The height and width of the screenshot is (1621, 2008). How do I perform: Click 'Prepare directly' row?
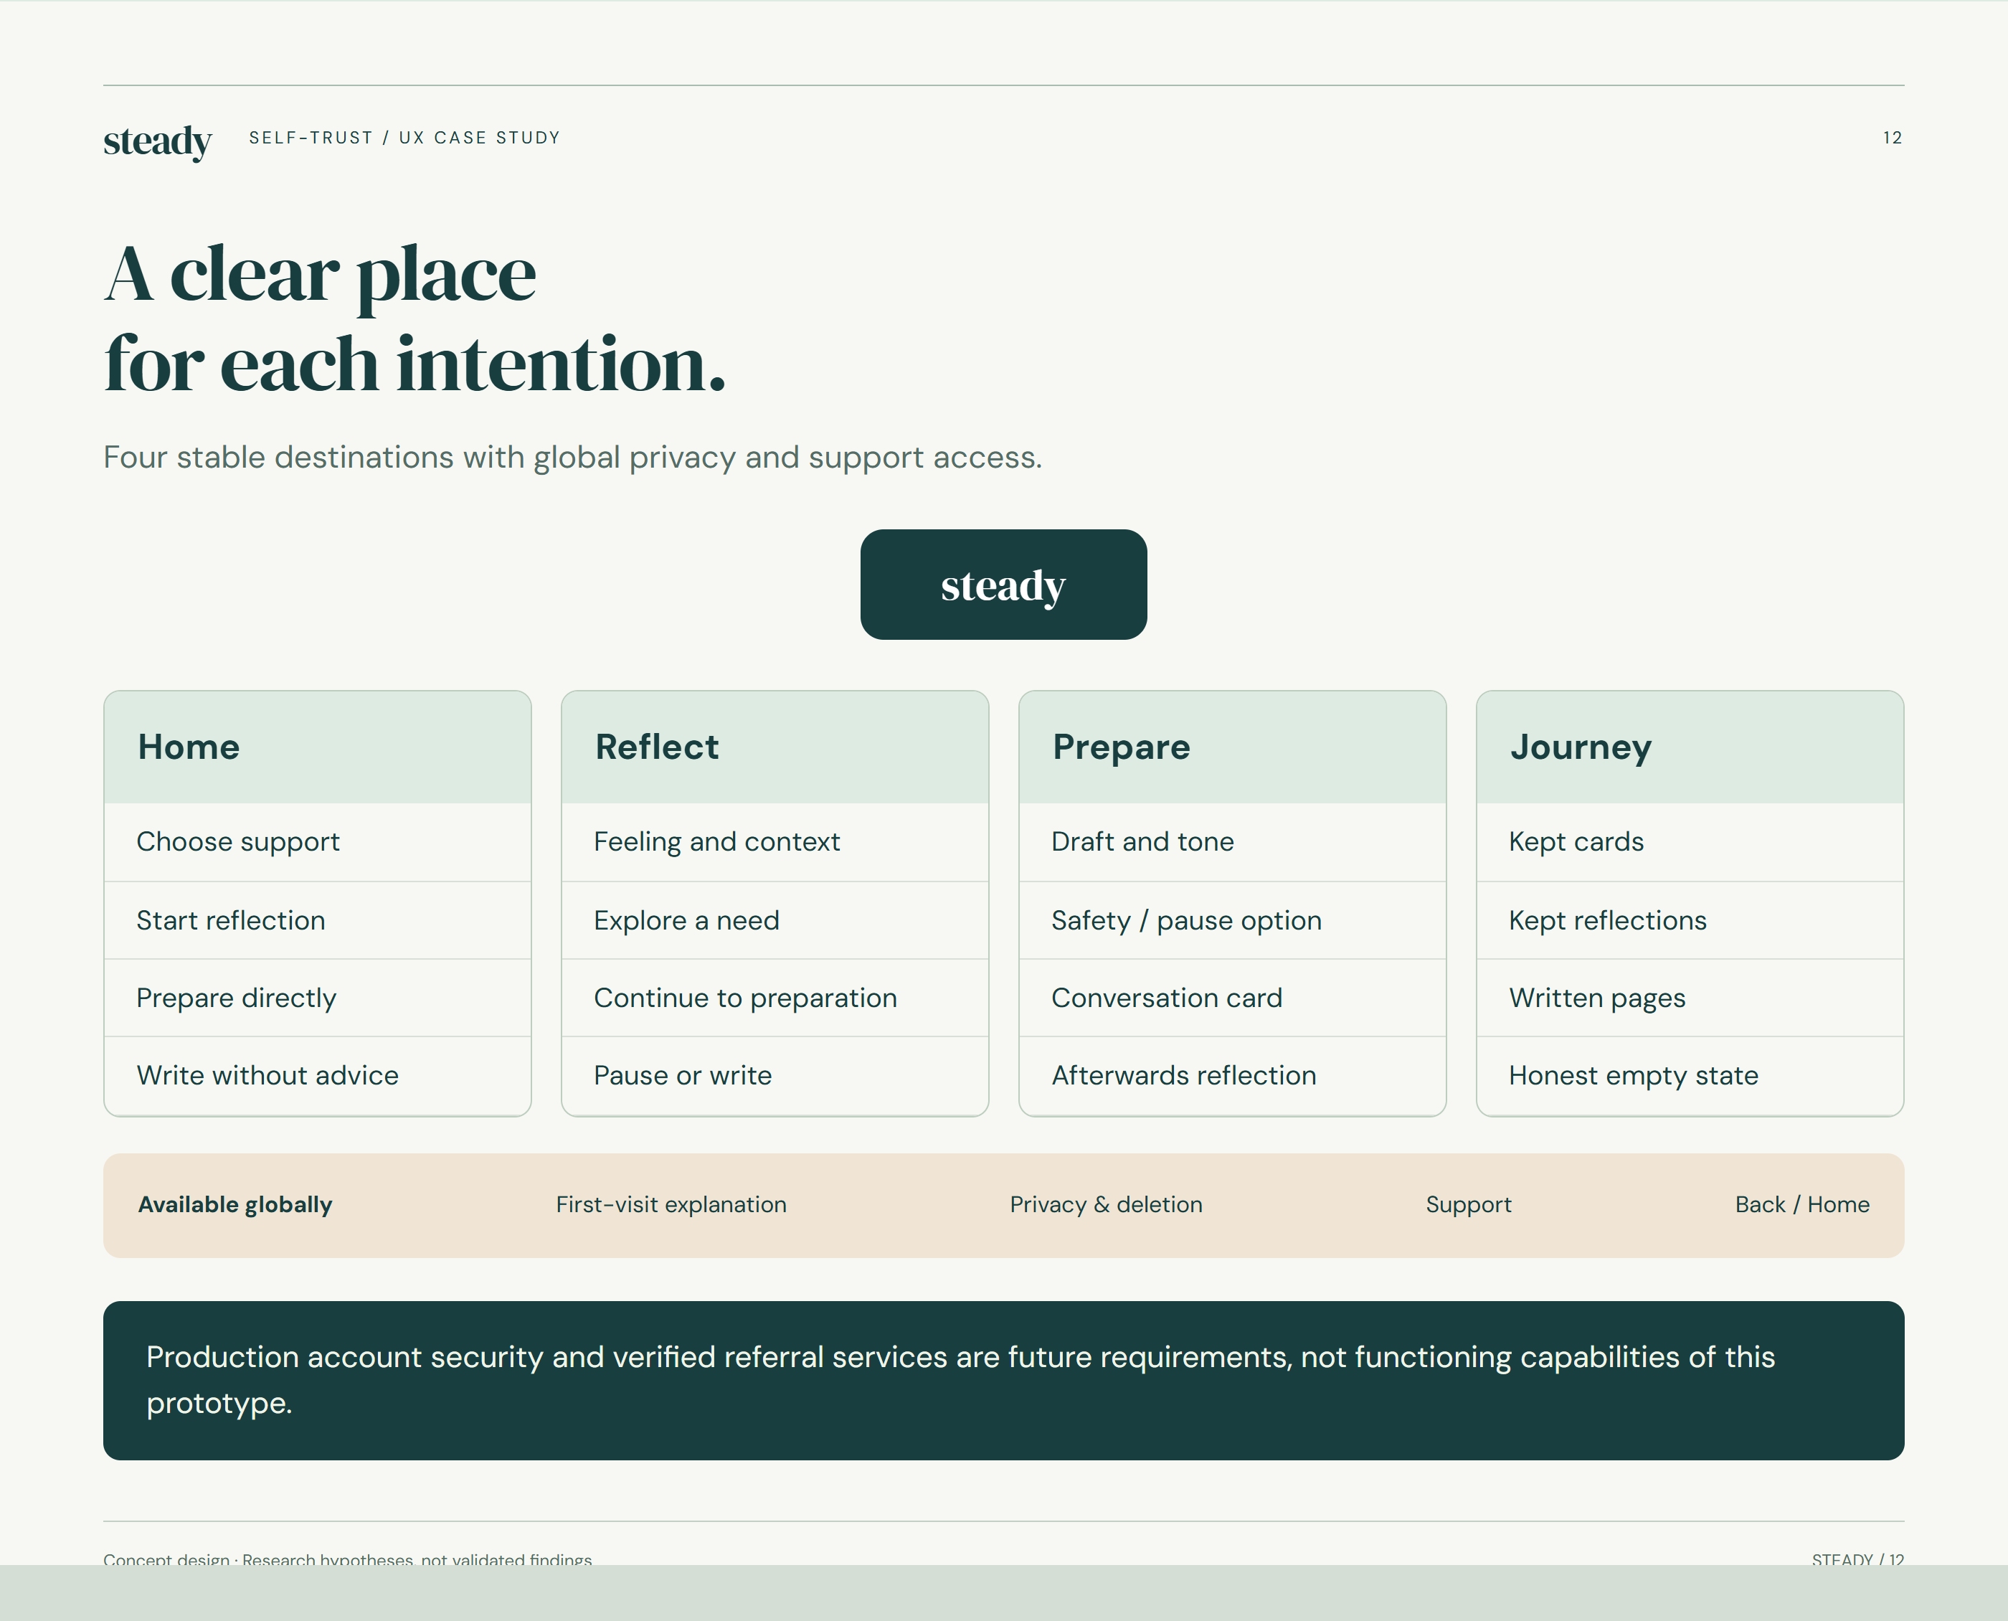(x=318, y=998)
